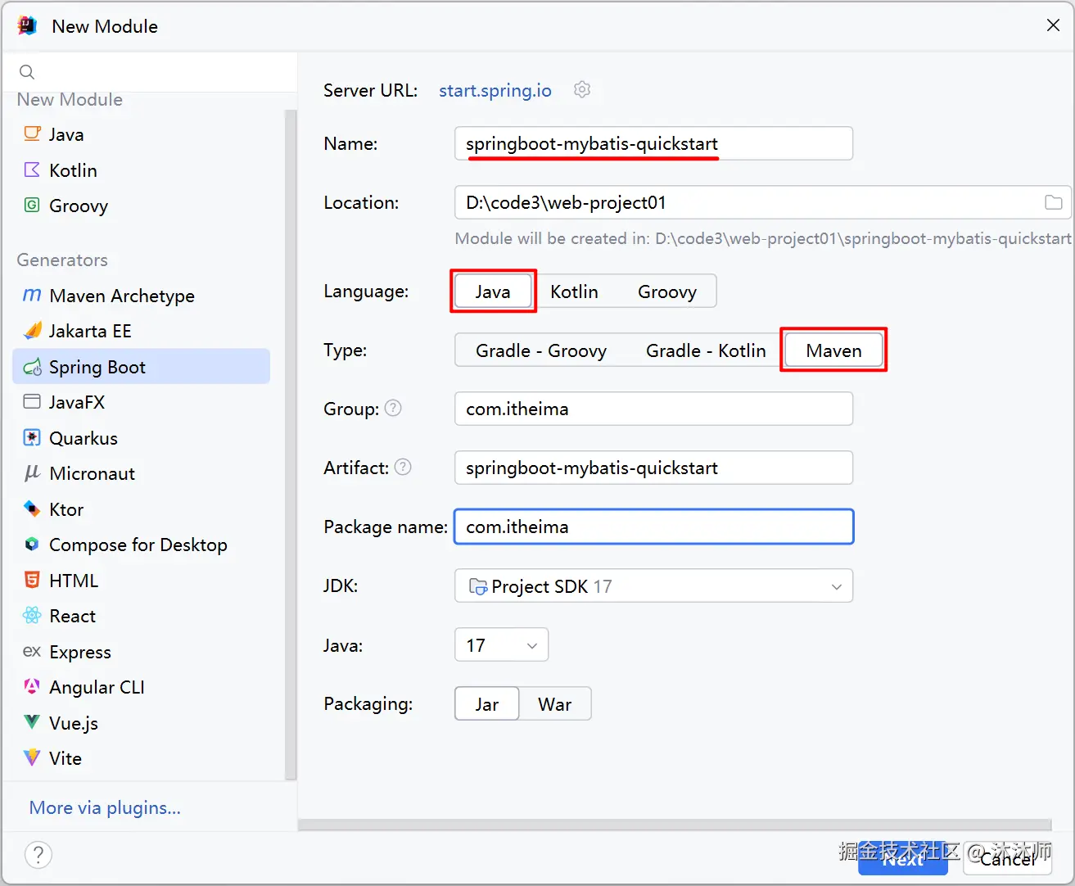Image resolution: width=1075 pixels, height=886 pixels.
Task: Click the Maven Archetype icon
Action: (x=32, y=295)
